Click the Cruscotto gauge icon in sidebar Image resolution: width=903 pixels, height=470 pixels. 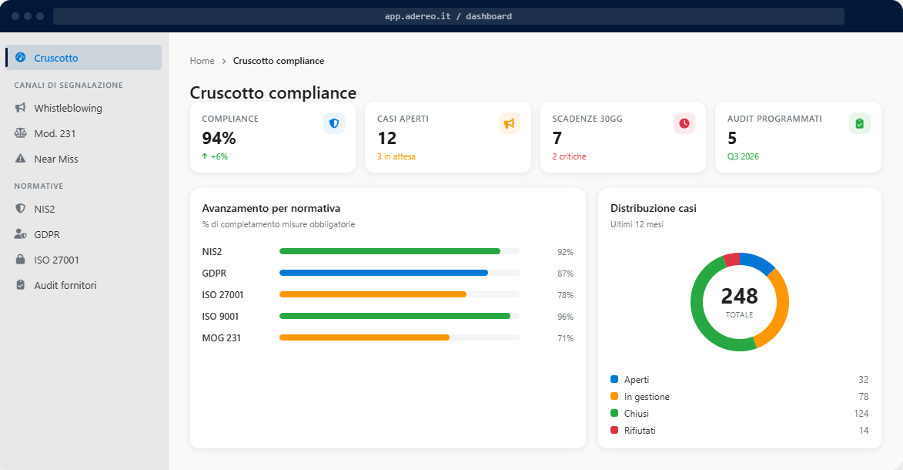20,57
